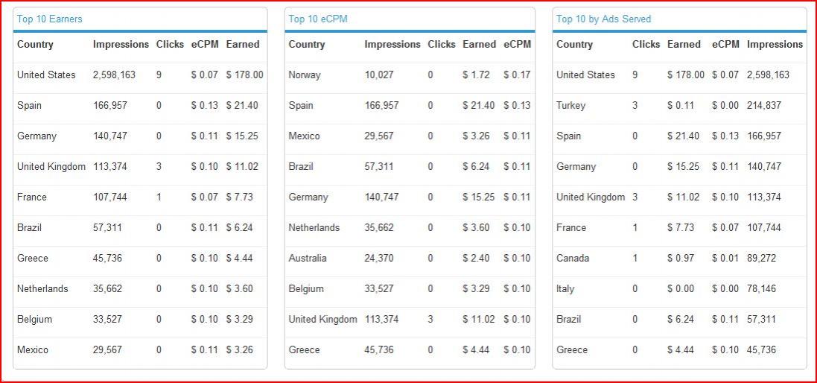Select Turkey in the Ads Served table
The height and width of the screenshot is (383, 817).
(x=570, y=105)
